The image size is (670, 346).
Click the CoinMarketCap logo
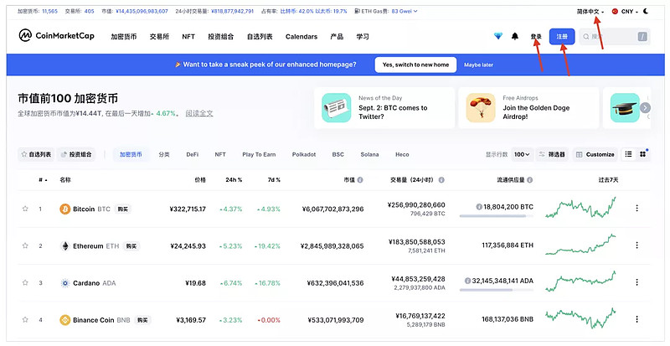tap(56, 35)
